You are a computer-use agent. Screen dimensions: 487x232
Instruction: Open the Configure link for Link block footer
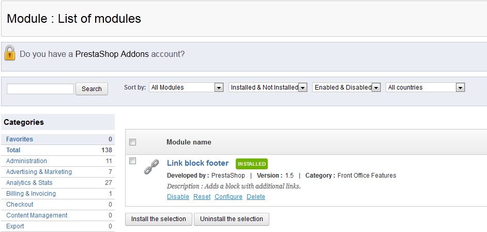point(229,197)
